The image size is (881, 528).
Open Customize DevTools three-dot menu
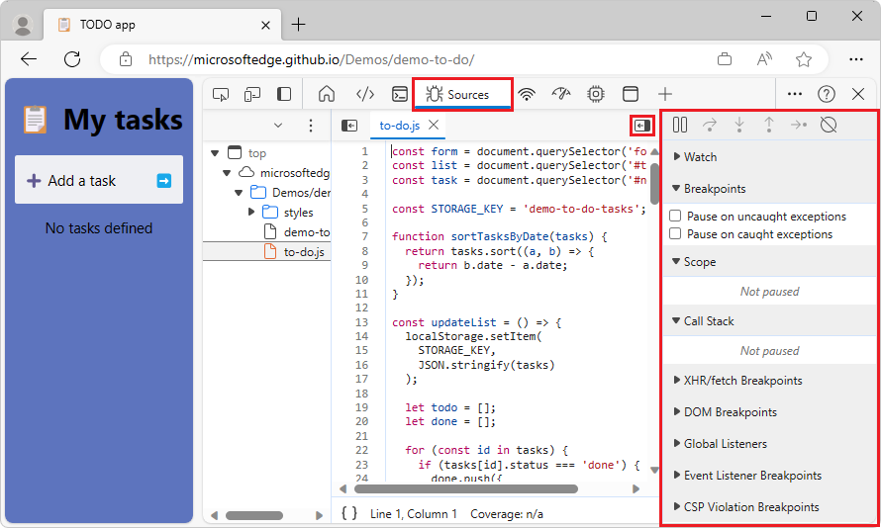795,94
